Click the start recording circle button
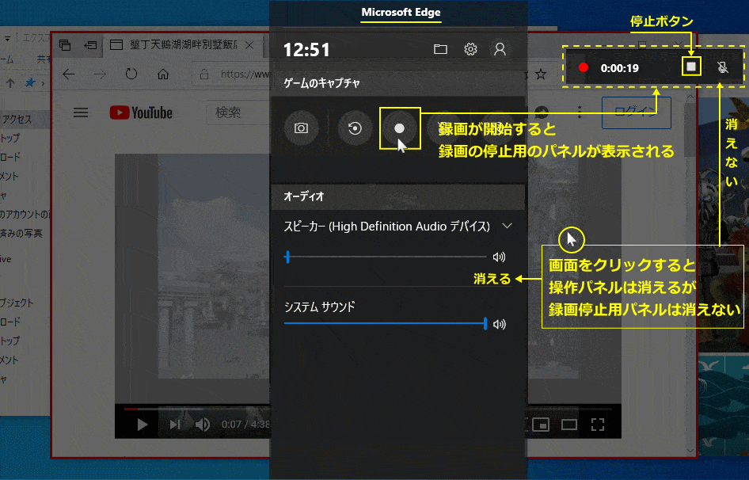 [399, 128]
